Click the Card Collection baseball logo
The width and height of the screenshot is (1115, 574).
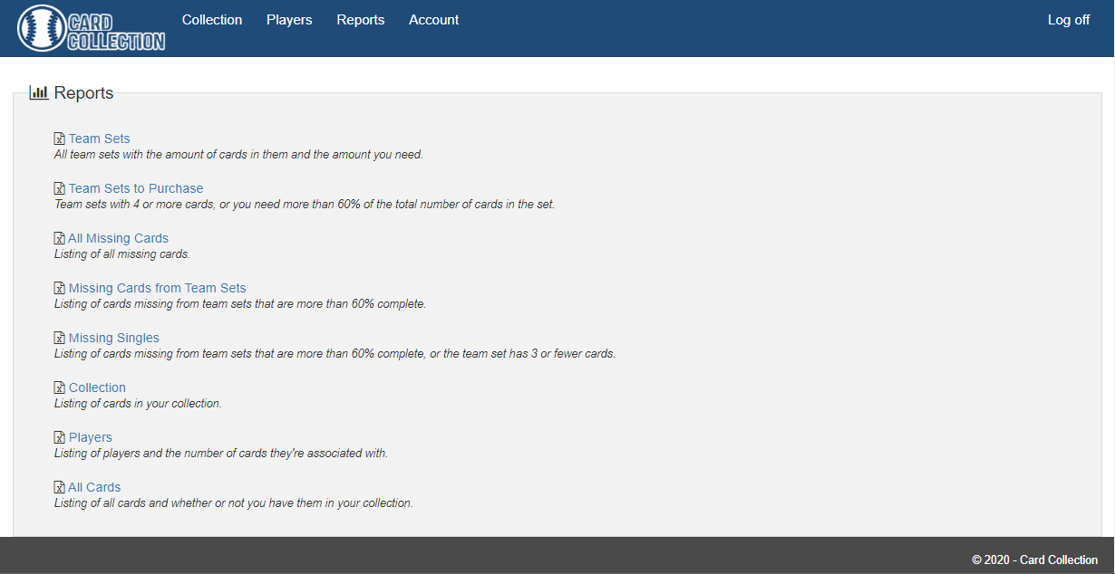pos(92,28)
